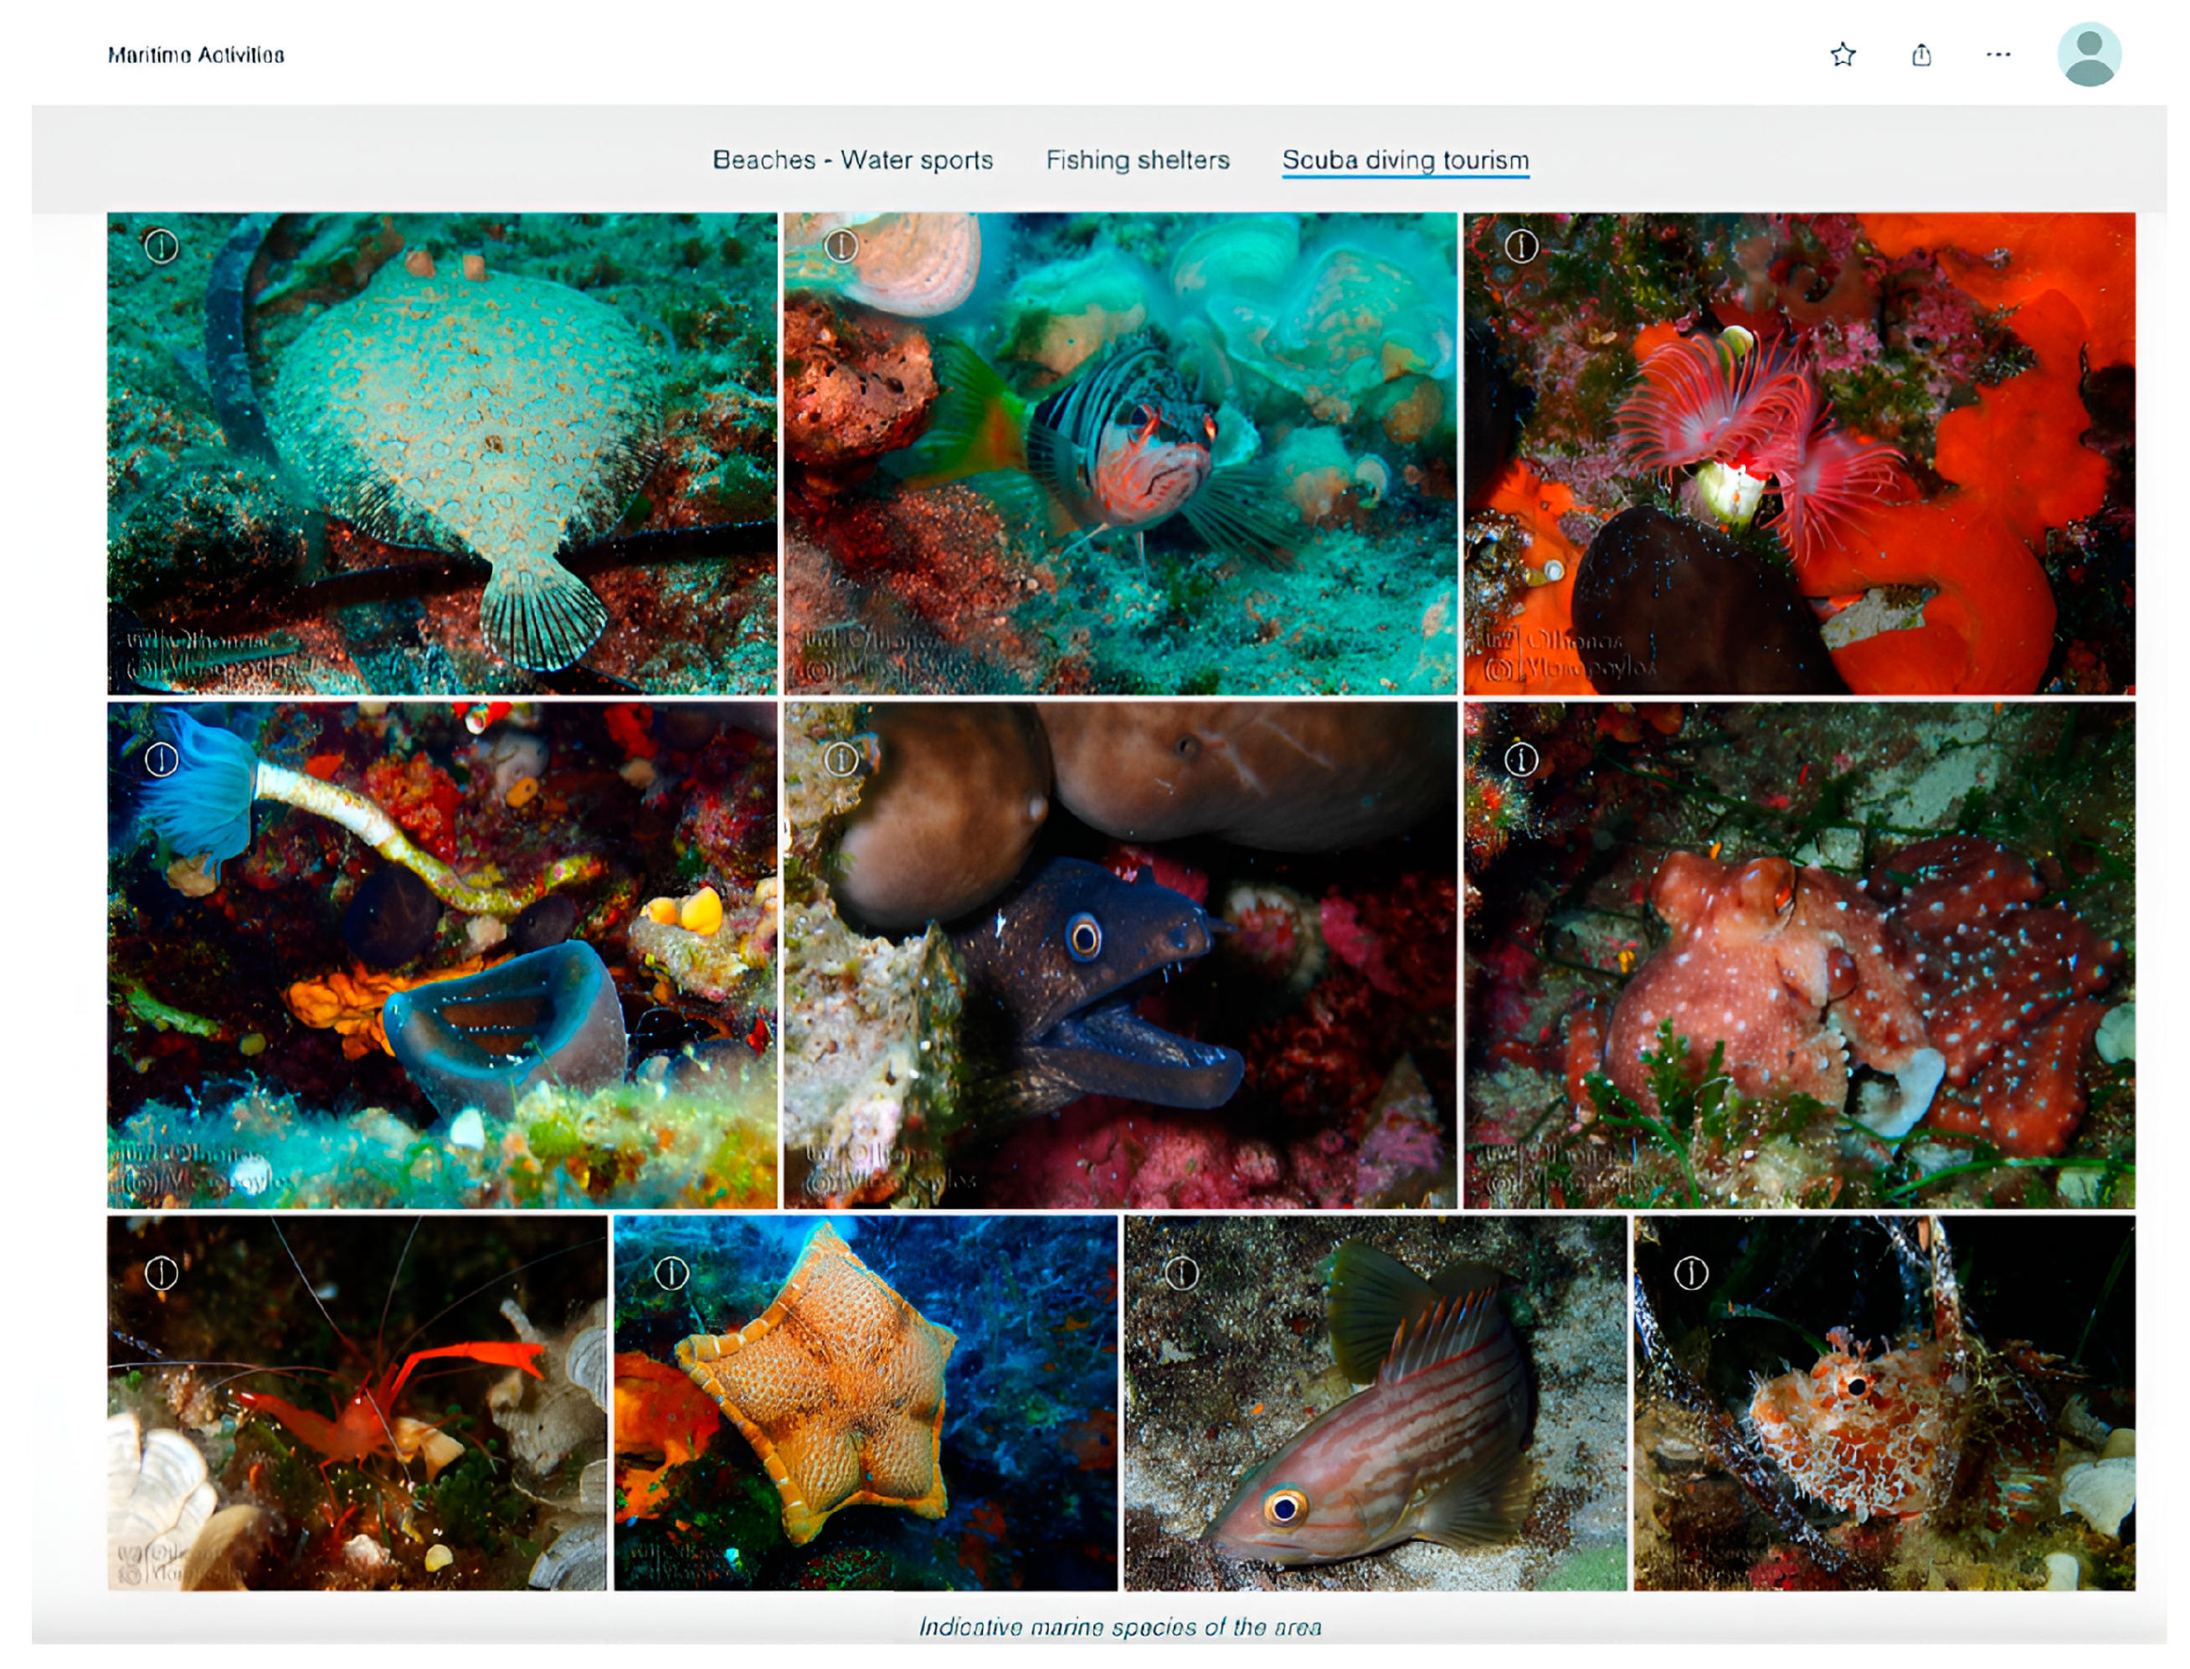Image resolution: width=2190 pixels, height=1669 pixels.
Task: Click info icon on starfish photo
Action: (671, 1272)
